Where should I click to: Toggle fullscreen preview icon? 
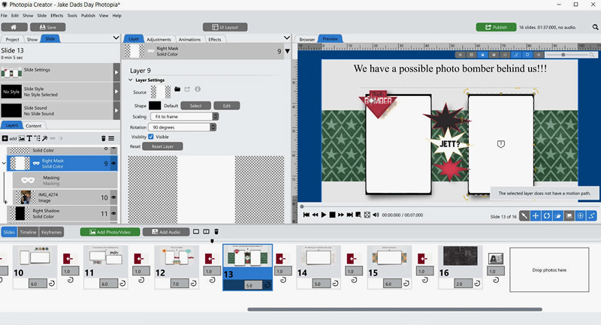point(367,215)
